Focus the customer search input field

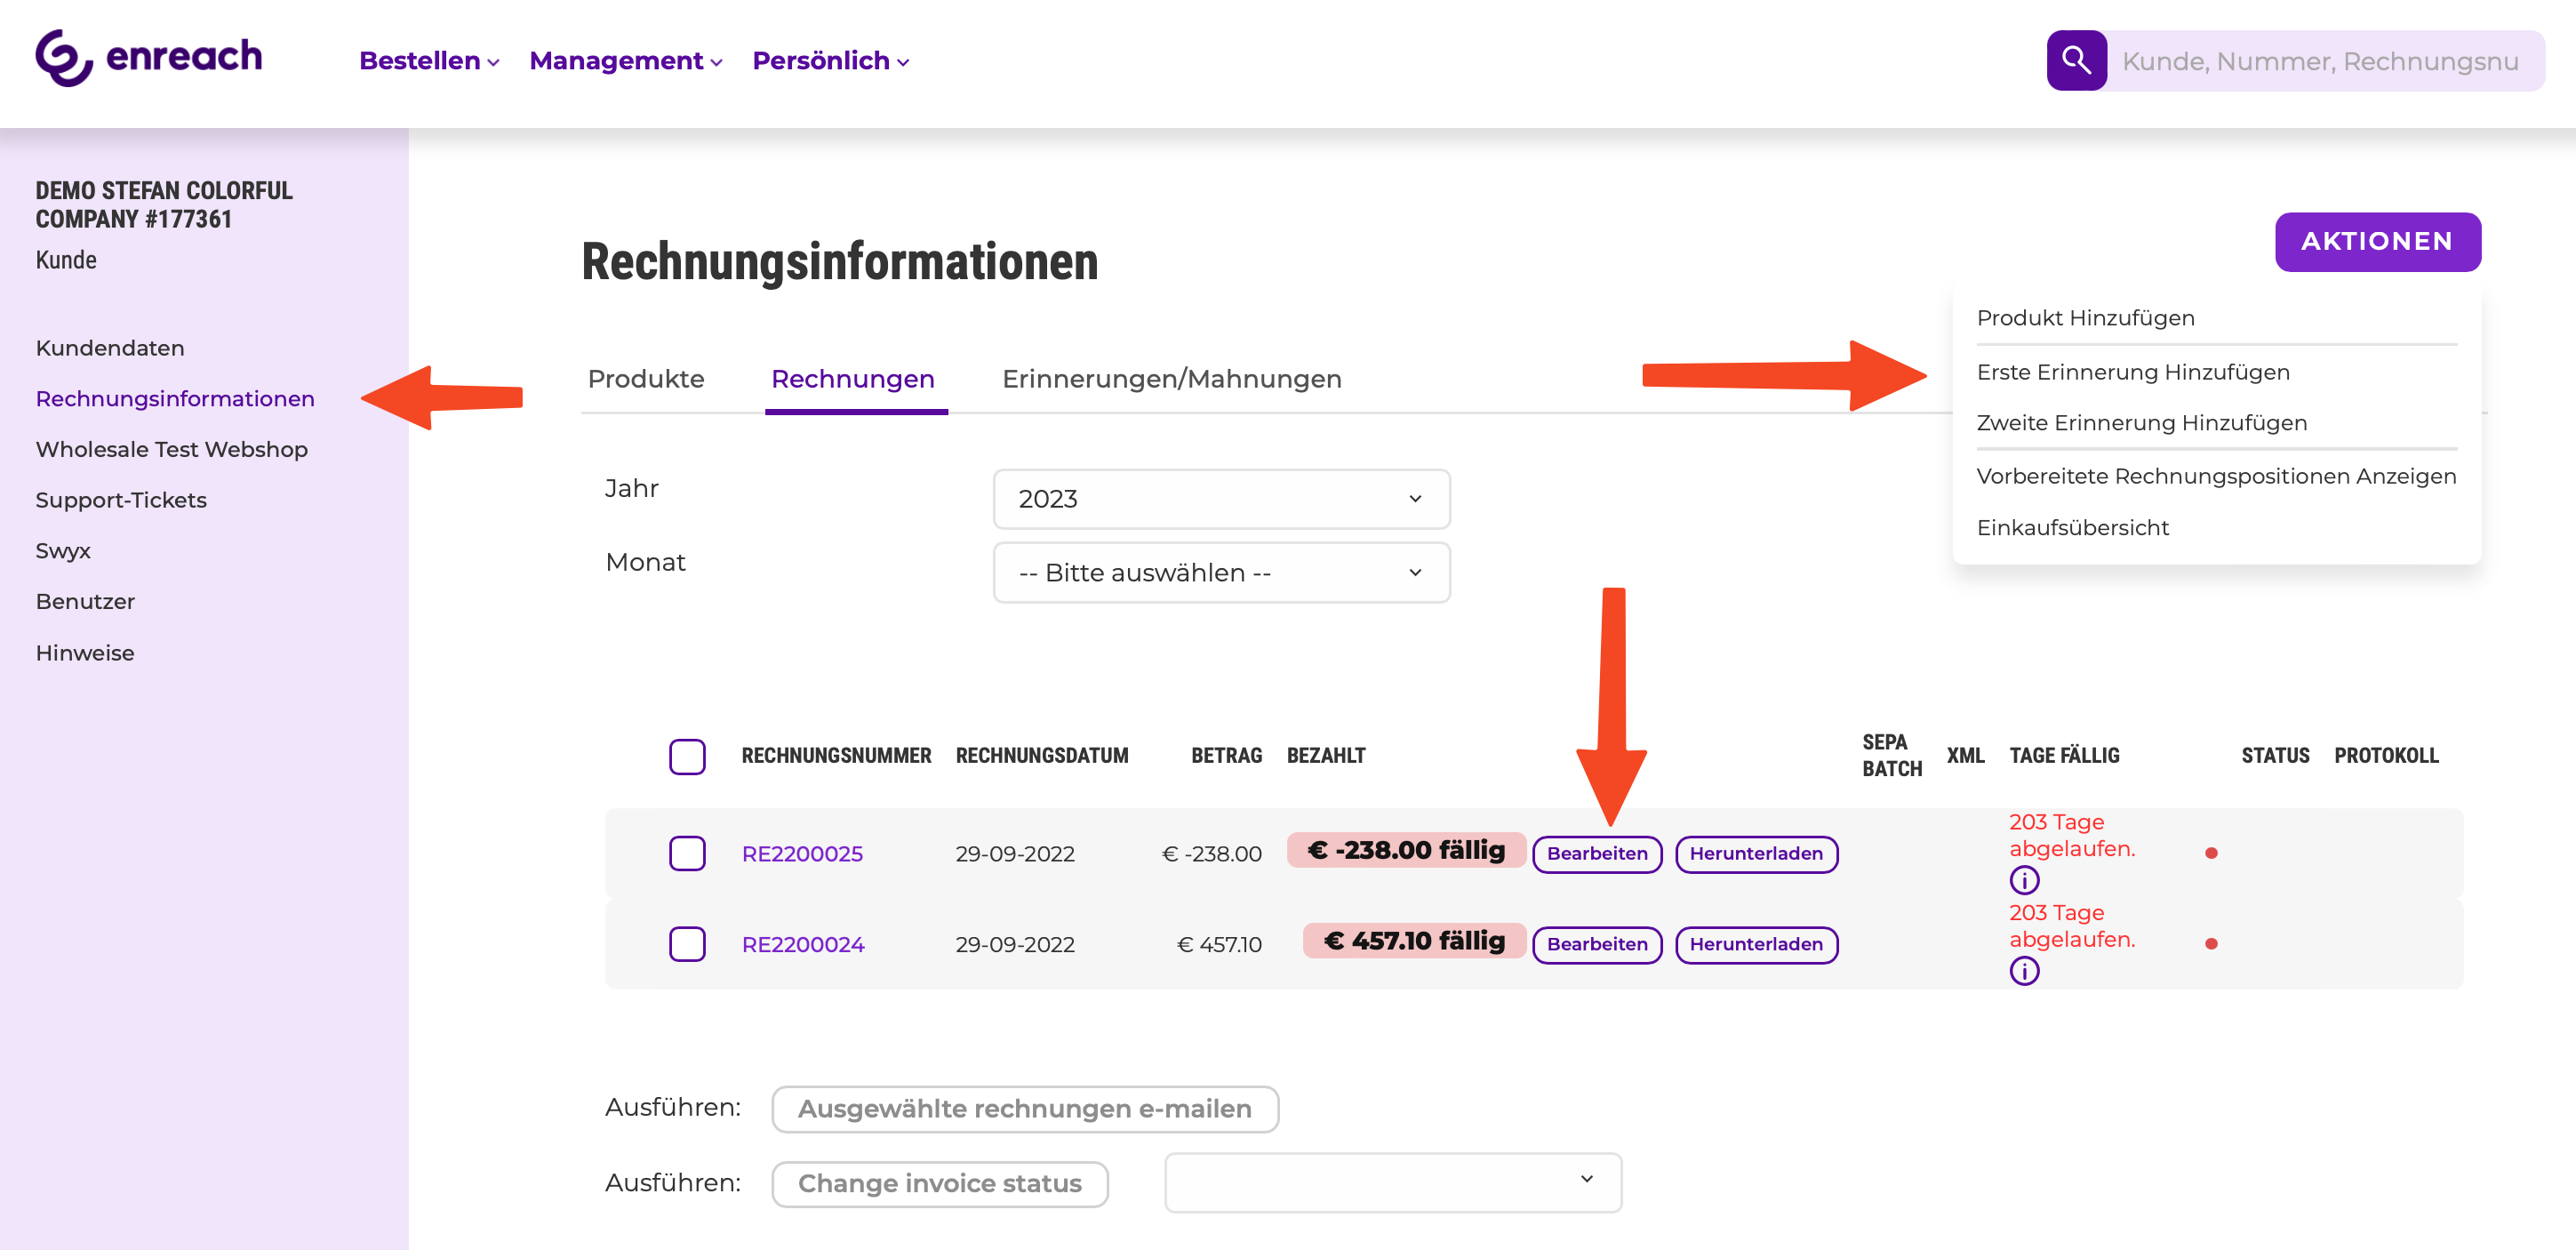(x=2320, y=61)
